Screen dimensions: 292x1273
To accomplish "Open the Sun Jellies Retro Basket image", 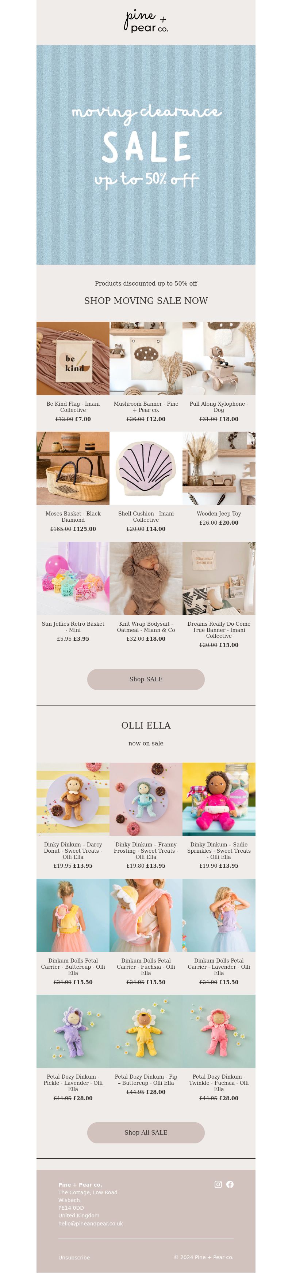I will click(73, 578).
